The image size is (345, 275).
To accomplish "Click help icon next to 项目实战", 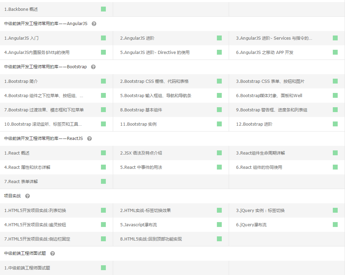I will click(28, 196).
